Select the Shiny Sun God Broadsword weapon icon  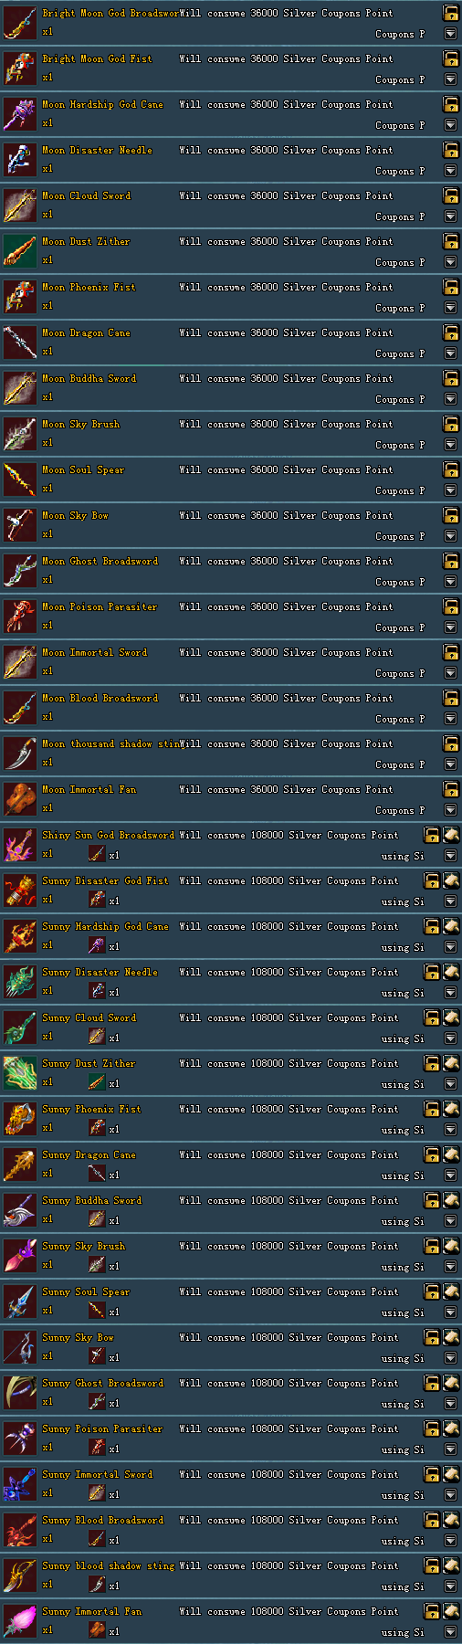pyautogui.click(x=19, y=845)
